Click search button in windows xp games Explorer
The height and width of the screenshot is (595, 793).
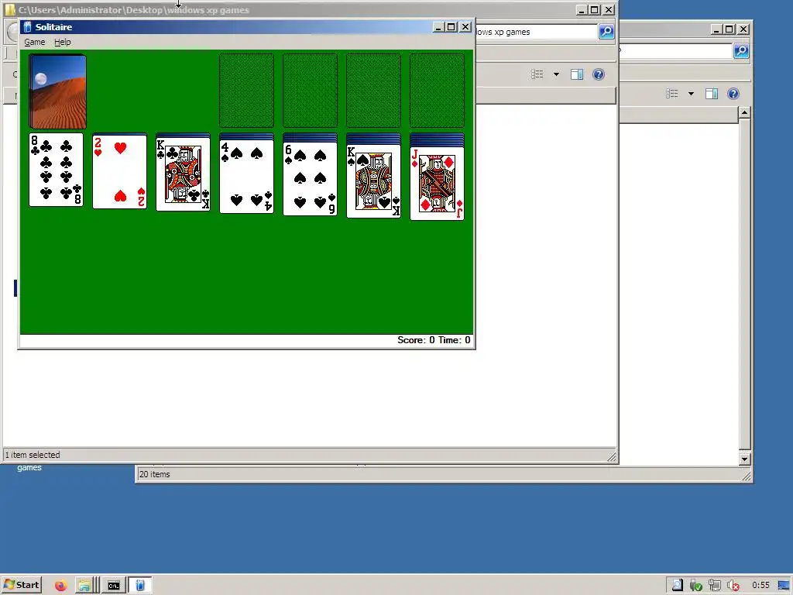(x=606, y=32)
